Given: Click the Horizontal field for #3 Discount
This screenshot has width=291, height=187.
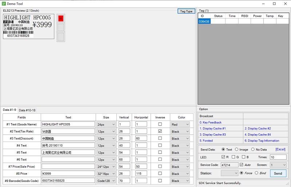Looking at the screenshot, I should (x=141, y=138).
